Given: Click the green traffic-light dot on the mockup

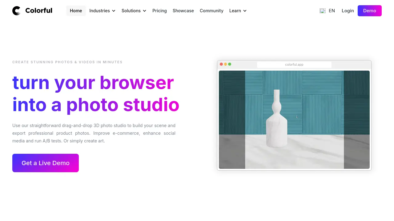Looking at the screenshot, I should click(230, 64).
